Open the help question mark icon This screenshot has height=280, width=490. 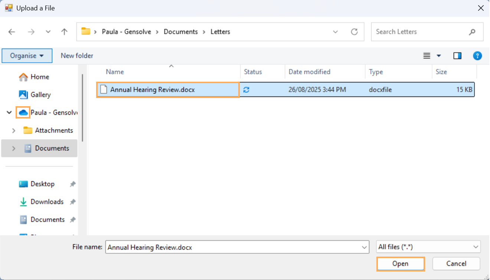click(x=477, y=56)
